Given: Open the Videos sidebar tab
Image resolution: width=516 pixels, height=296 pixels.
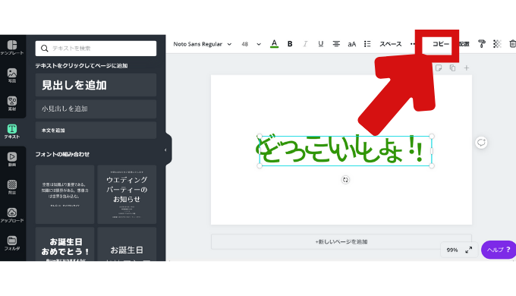Looking at the screenshot, I should [x=12, y=159].
